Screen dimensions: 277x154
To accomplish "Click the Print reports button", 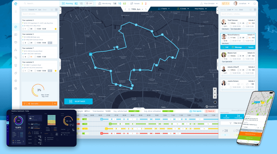I will click(195, 111).
